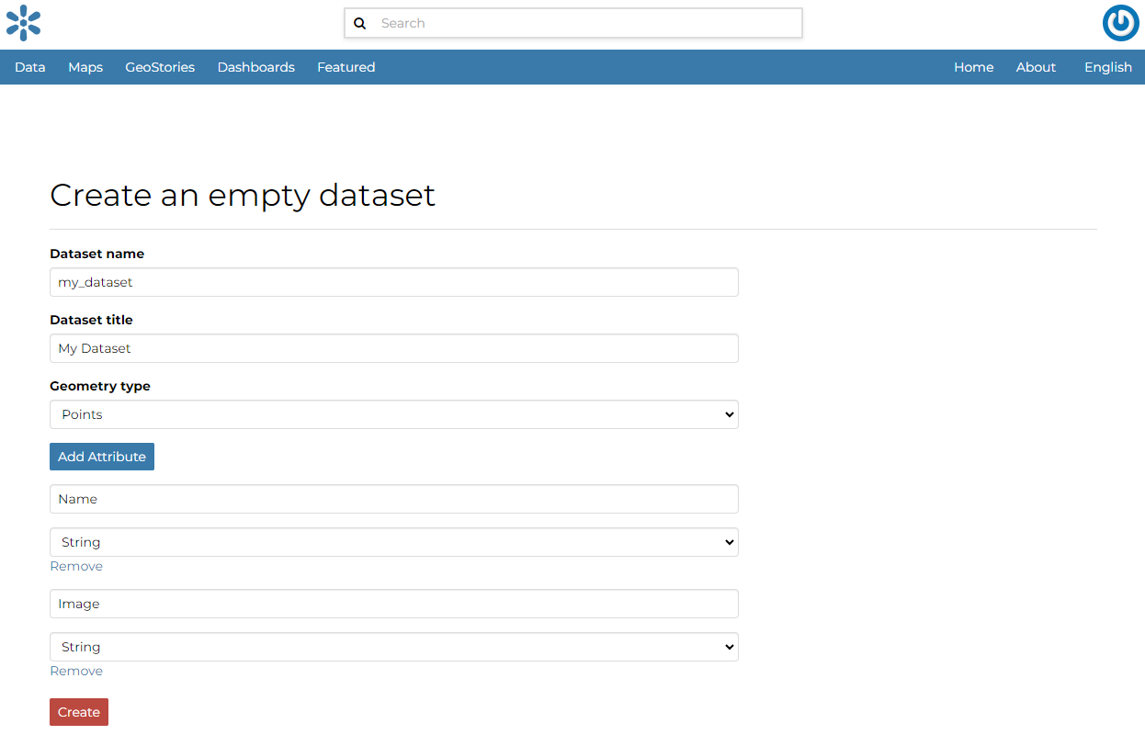The width and height of the screenshot is (1145, 735).
Task: Click the magnifying glass search icon
Action: click(359, 23)
